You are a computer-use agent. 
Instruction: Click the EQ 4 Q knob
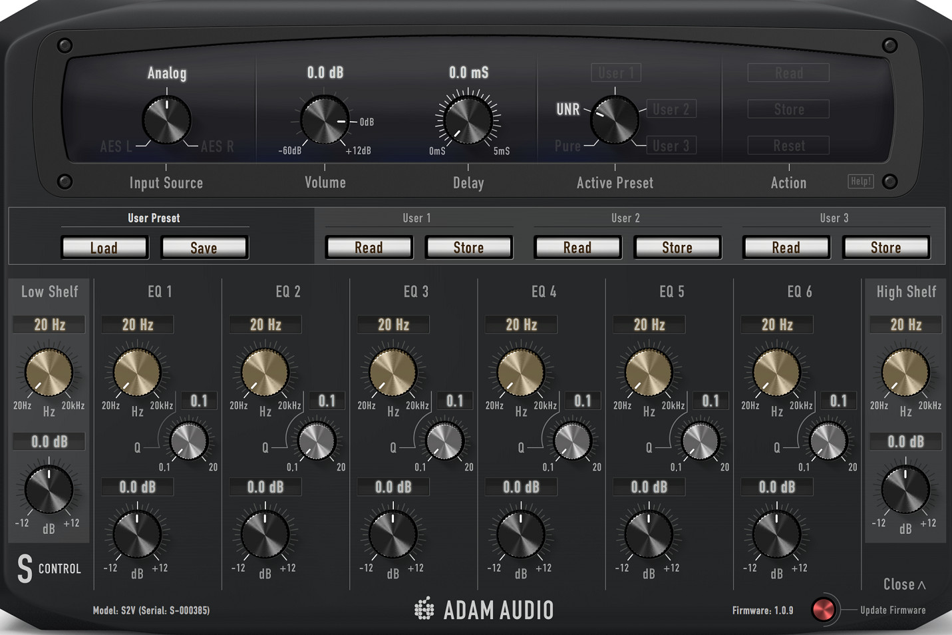[x=572, y=441]
